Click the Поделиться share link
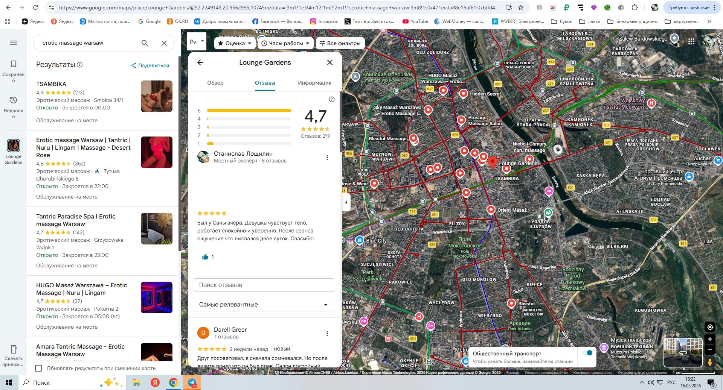The width and height of the screenshot is (723, 390). tap(150, 65)
